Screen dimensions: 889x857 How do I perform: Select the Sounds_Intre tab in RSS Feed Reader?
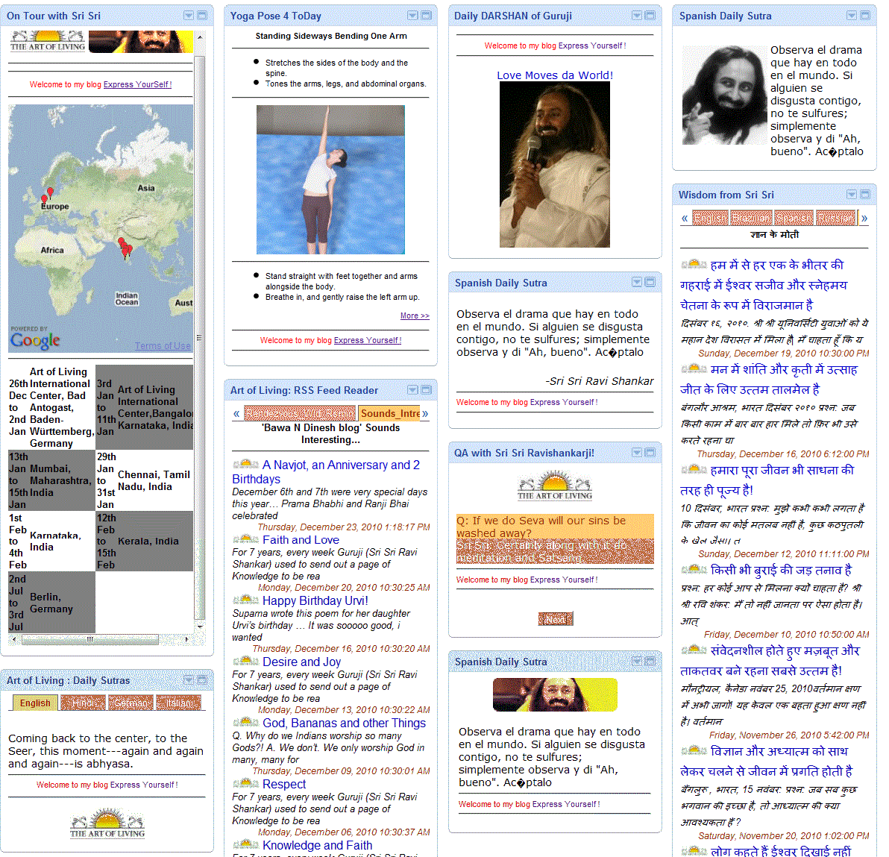(x=390, y=413)
